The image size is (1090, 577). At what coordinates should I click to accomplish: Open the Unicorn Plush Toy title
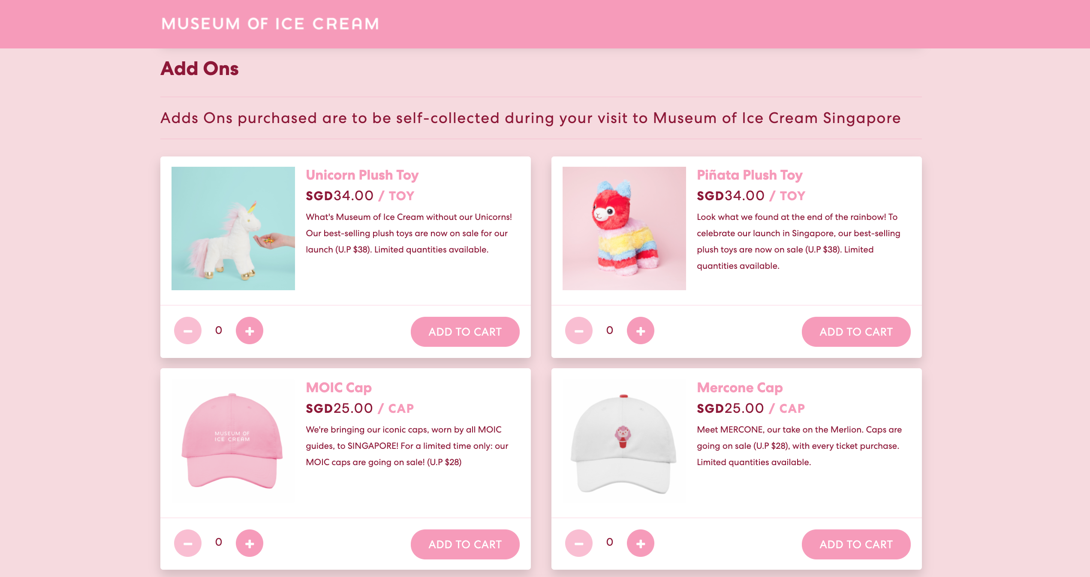coord(362,175)
